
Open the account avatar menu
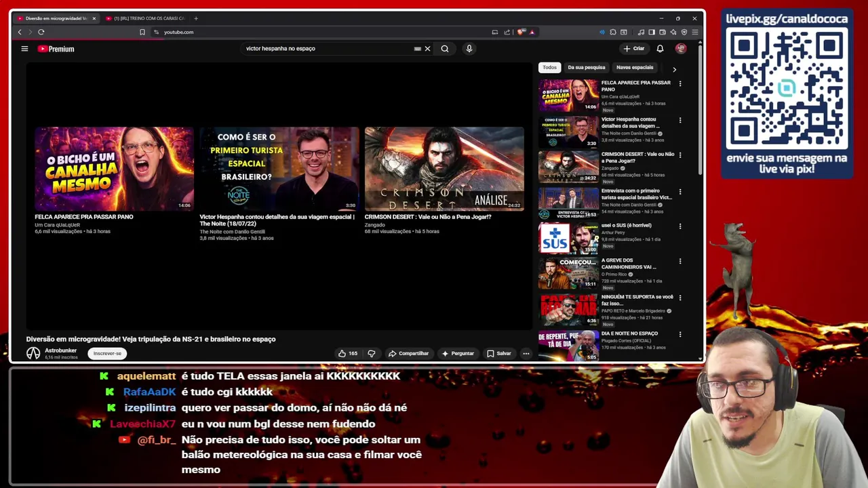point(681,49)
